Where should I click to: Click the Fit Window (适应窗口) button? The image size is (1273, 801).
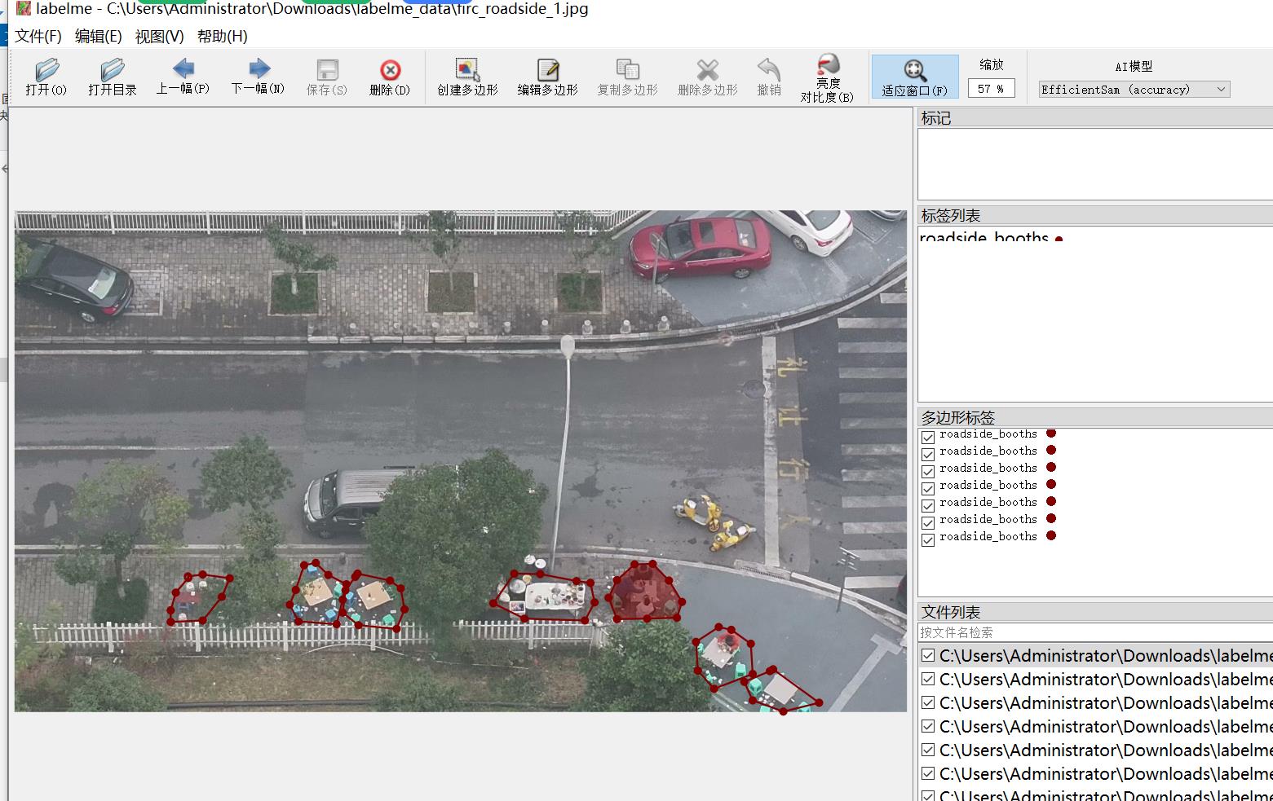914,77
